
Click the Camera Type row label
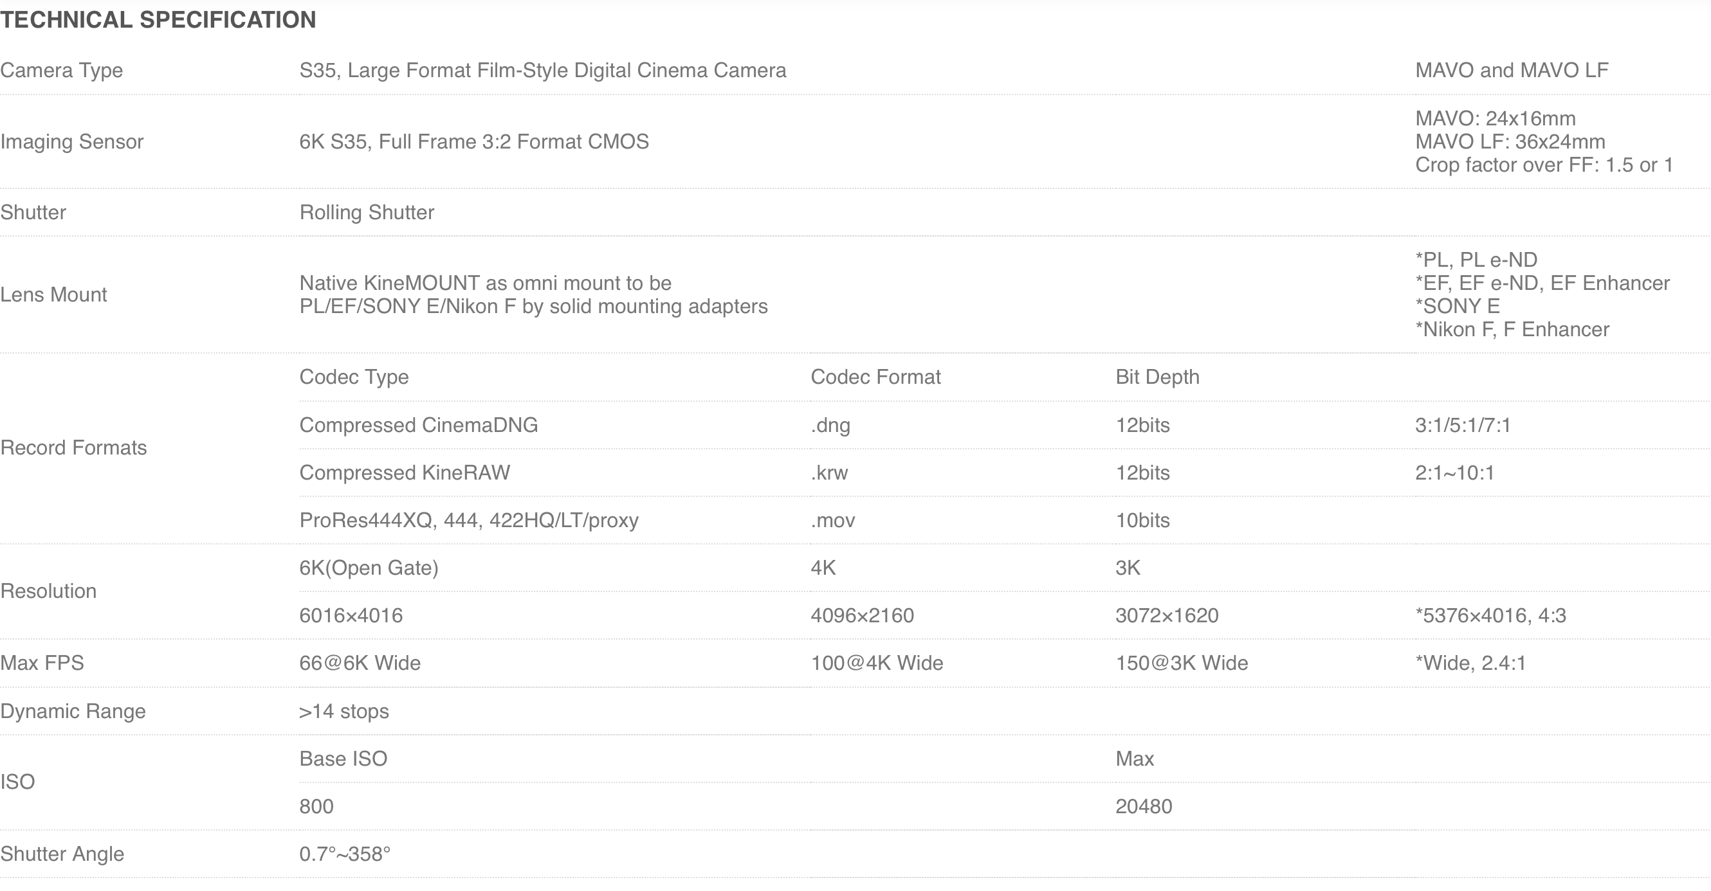pos(62,70)
